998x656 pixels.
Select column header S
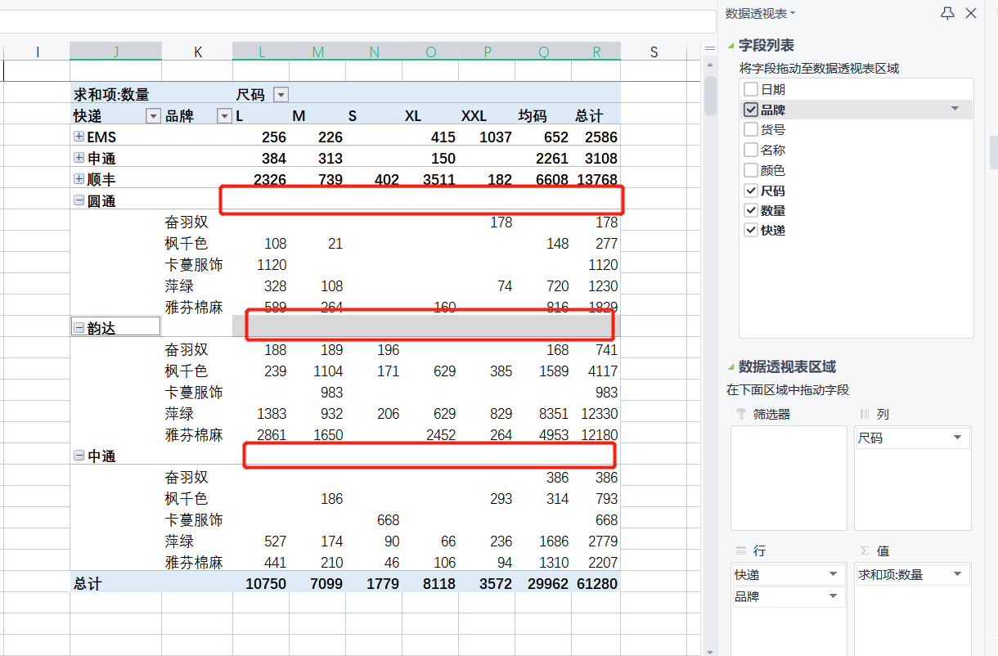pos(654,52)
